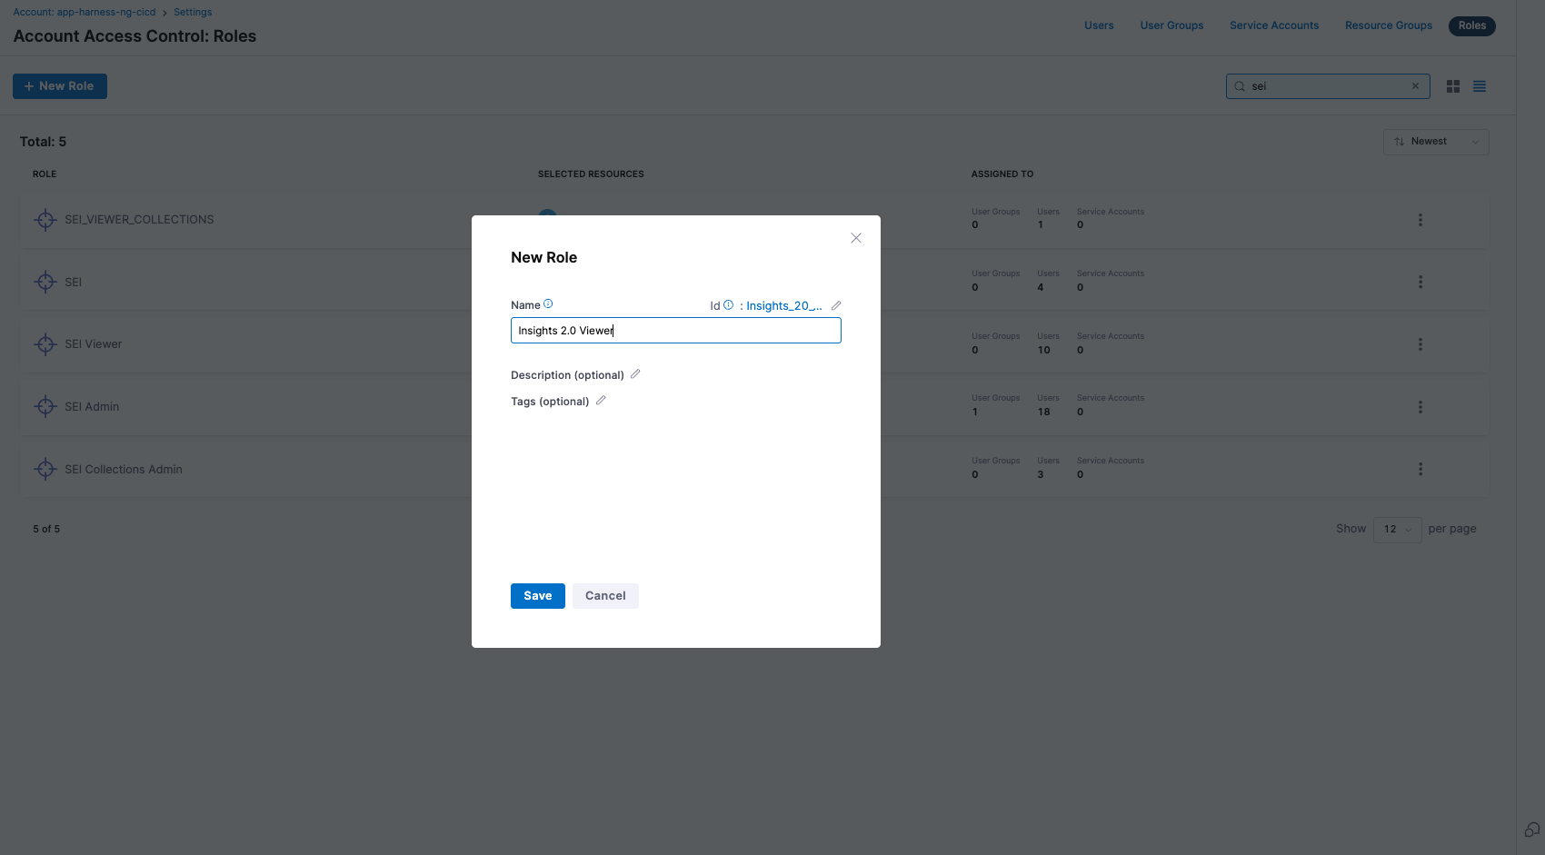
Task: Cancel the new role creation
Action: [605, 596]
